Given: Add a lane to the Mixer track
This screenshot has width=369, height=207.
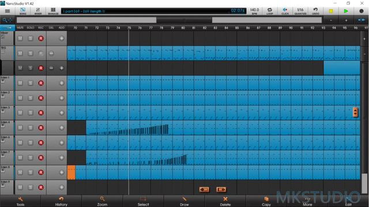Looking at the screenshot, I should (x=62, y=39).
